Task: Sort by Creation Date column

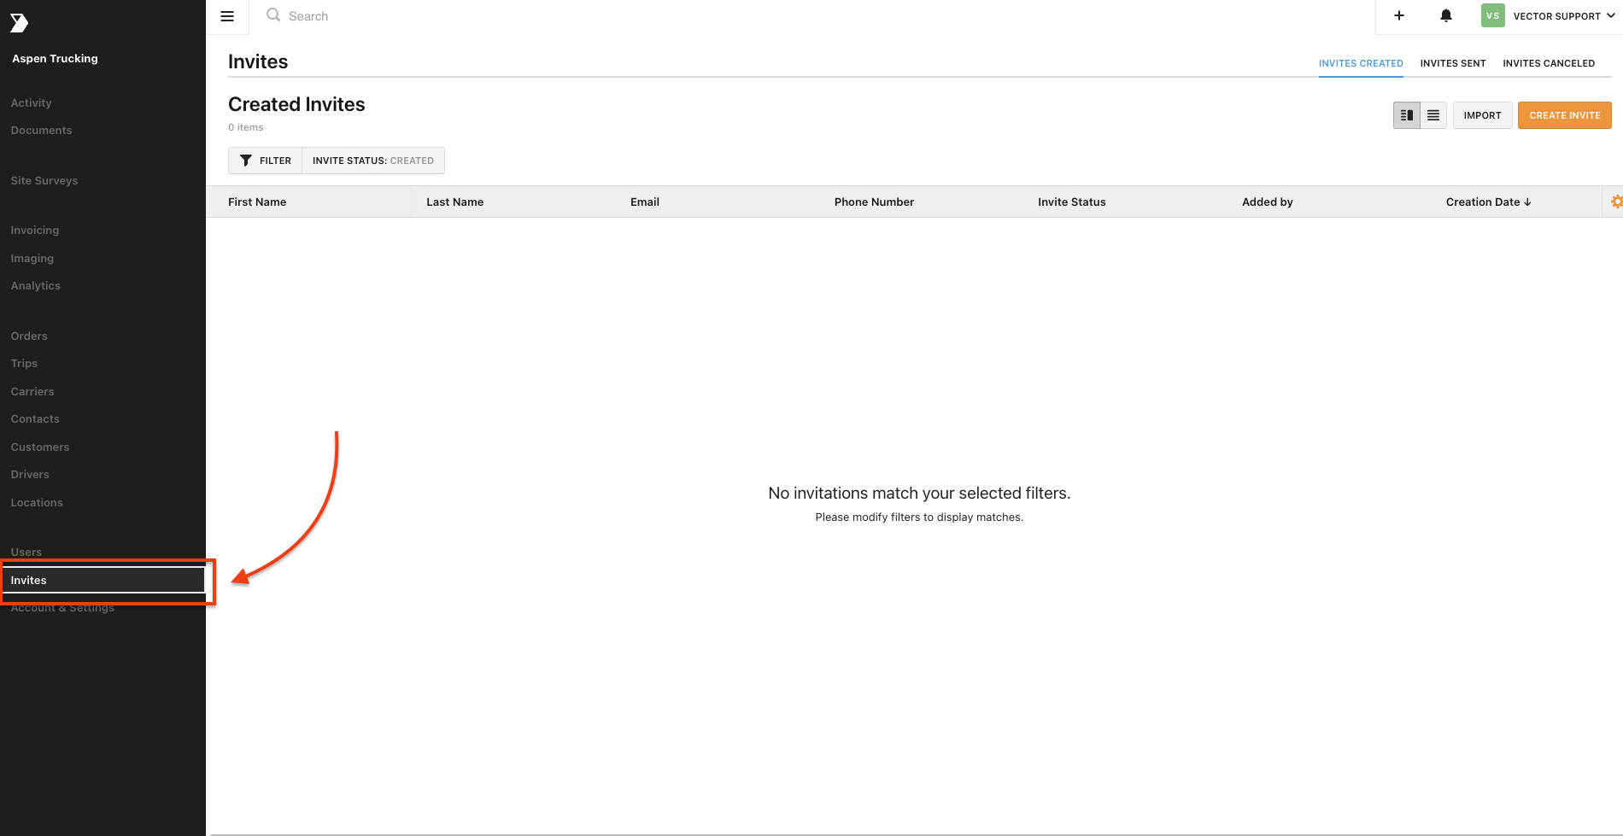Action: (1488, 202)
